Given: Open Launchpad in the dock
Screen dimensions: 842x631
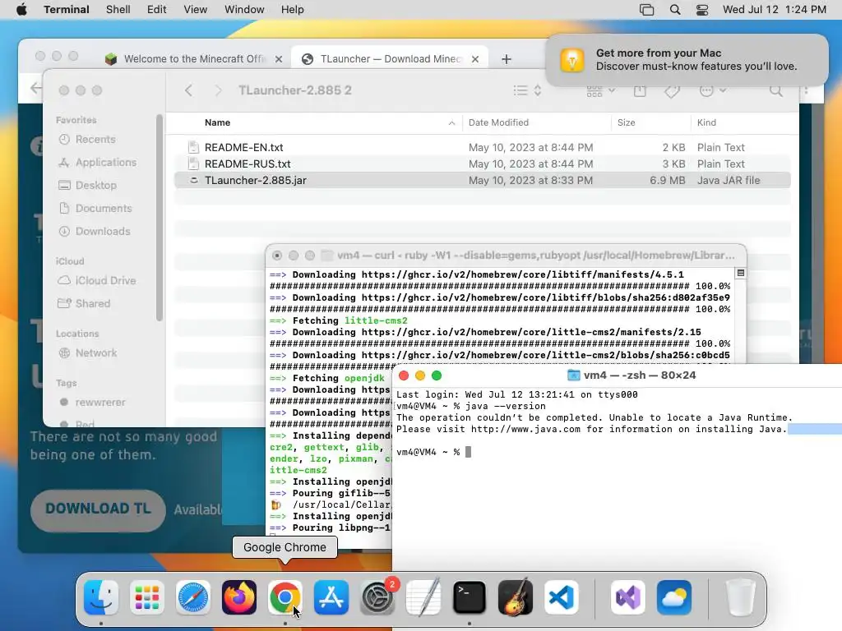Looking at the screenshot, I should pyautogui.click(x=147, y=597).
